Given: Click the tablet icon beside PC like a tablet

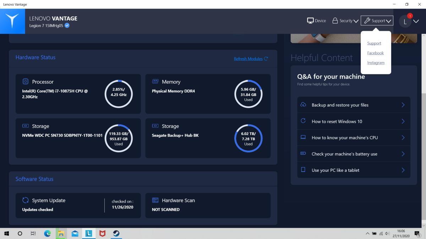Looking at the screenshot, I should click(x=303, y=170).
